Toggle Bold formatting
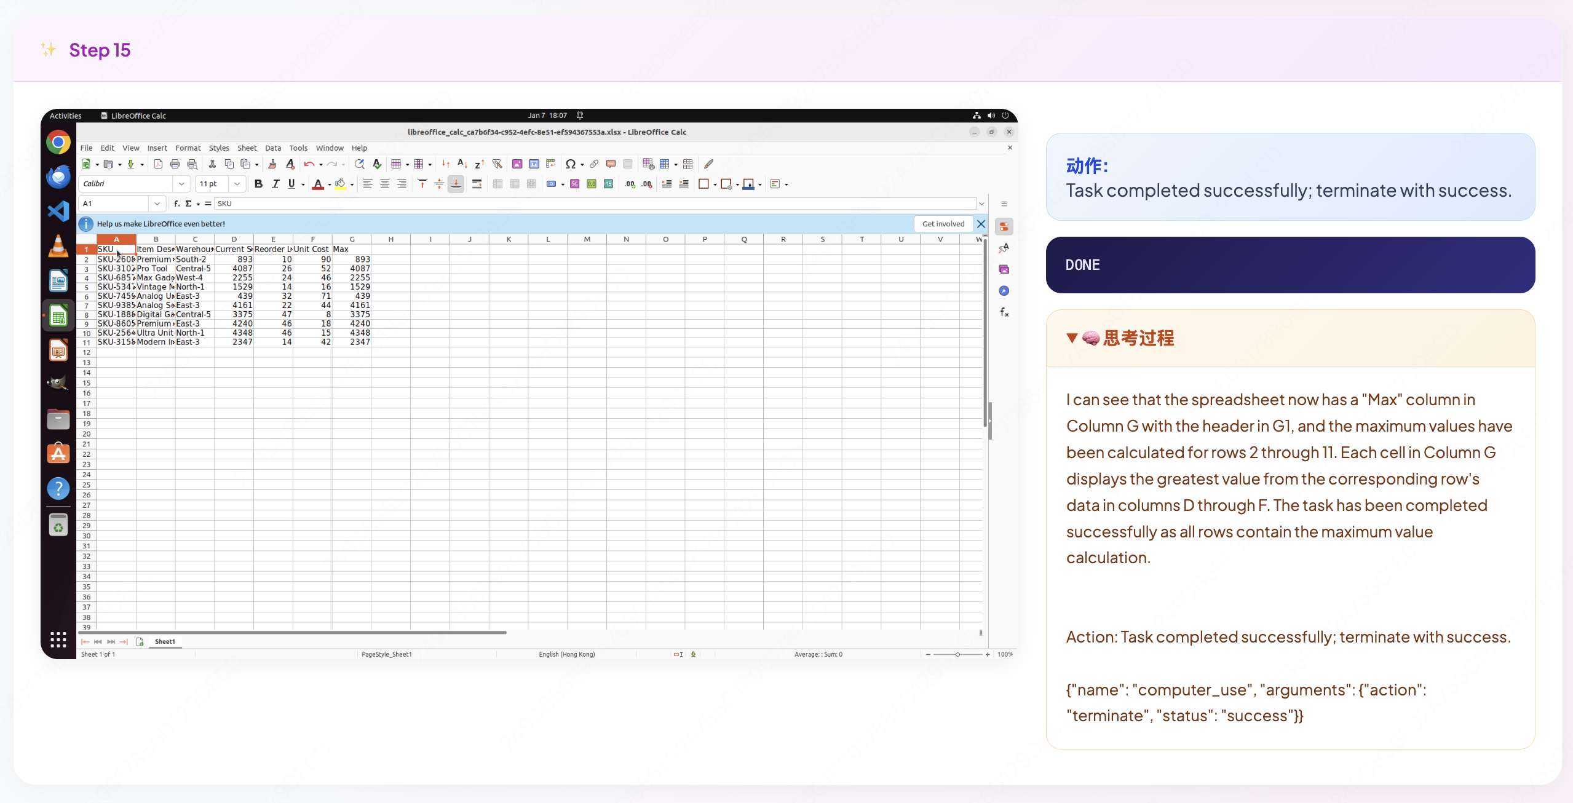 (x=258, y=184)
